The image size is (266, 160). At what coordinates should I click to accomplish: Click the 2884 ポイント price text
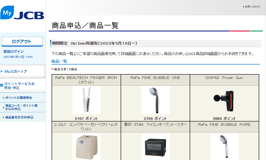point(224,119)
